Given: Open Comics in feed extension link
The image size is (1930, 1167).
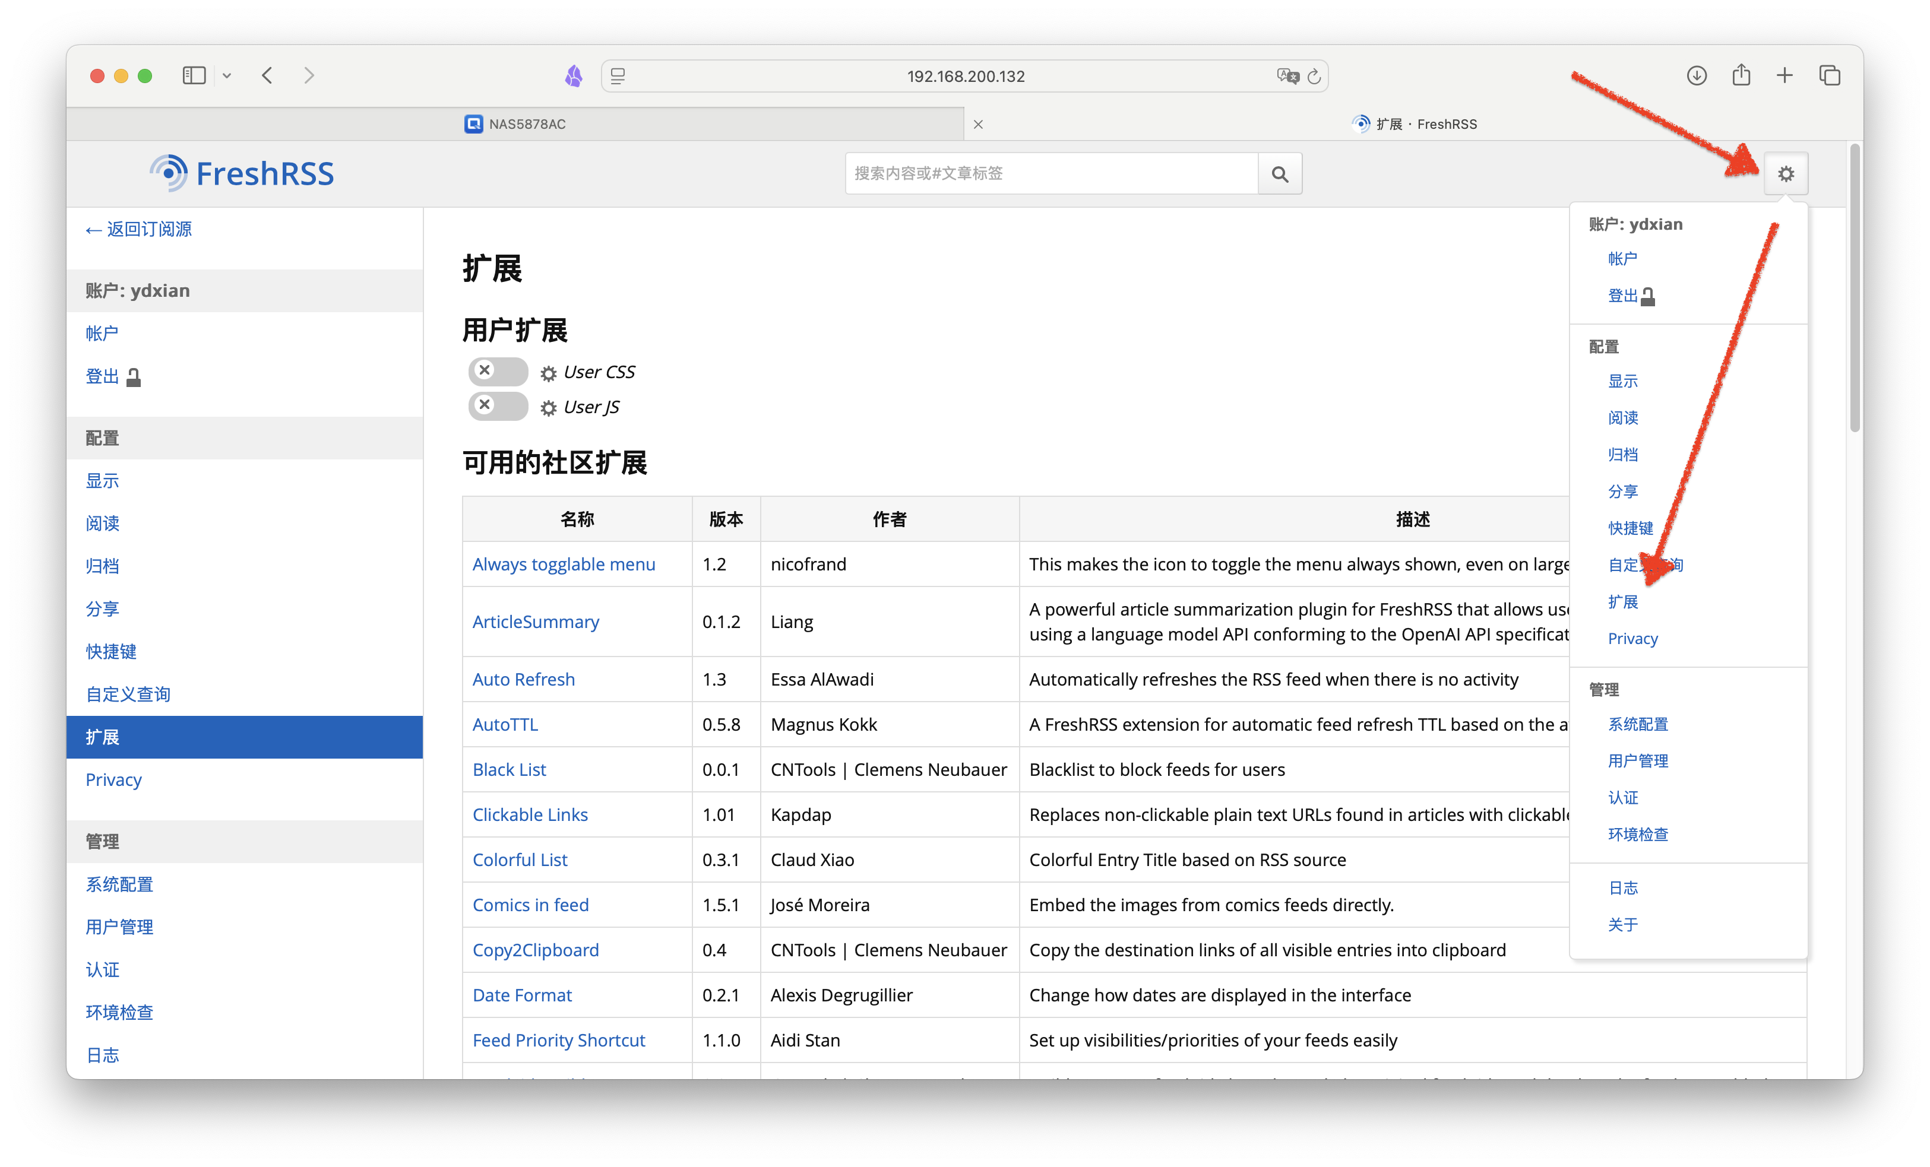Looking at the screenshot, I should point(531,905).
